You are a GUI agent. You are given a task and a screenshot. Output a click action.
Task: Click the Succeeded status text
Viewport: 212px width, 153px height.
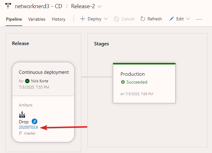(137, 82)
